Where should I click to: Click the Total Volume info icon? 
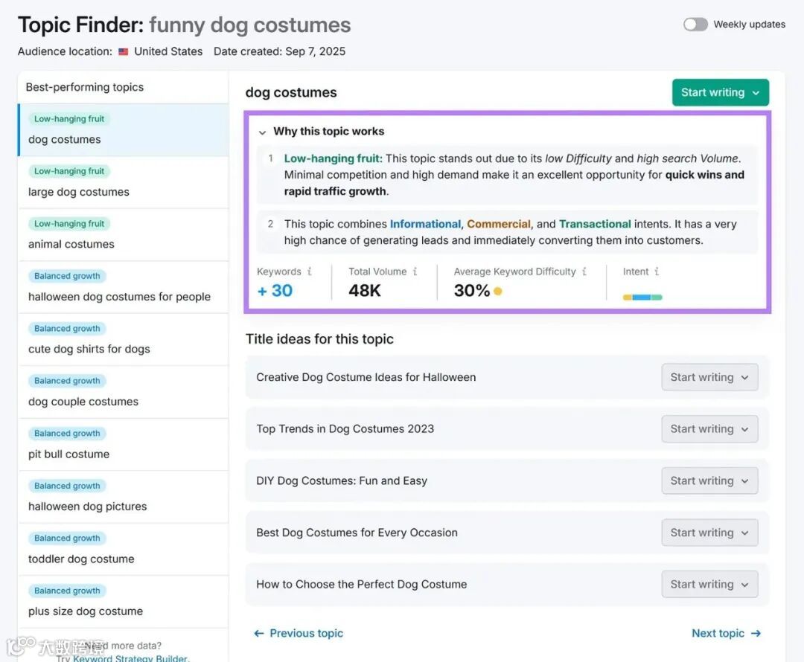click(415, 271)
